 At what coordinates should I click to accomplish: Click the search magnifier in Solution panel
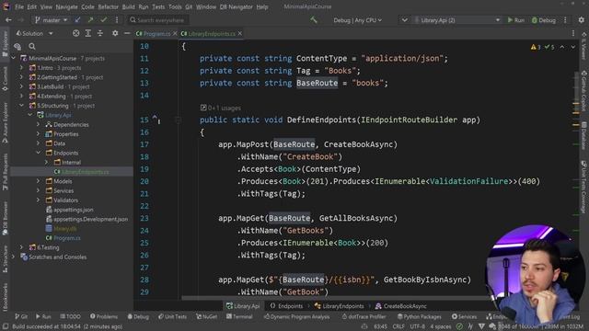pos(32,46)
